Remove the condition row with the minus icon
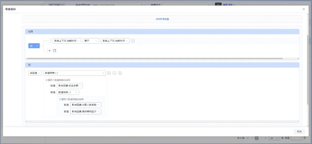Viewport: 312px width, 144px height. click(x=133, y=41)
